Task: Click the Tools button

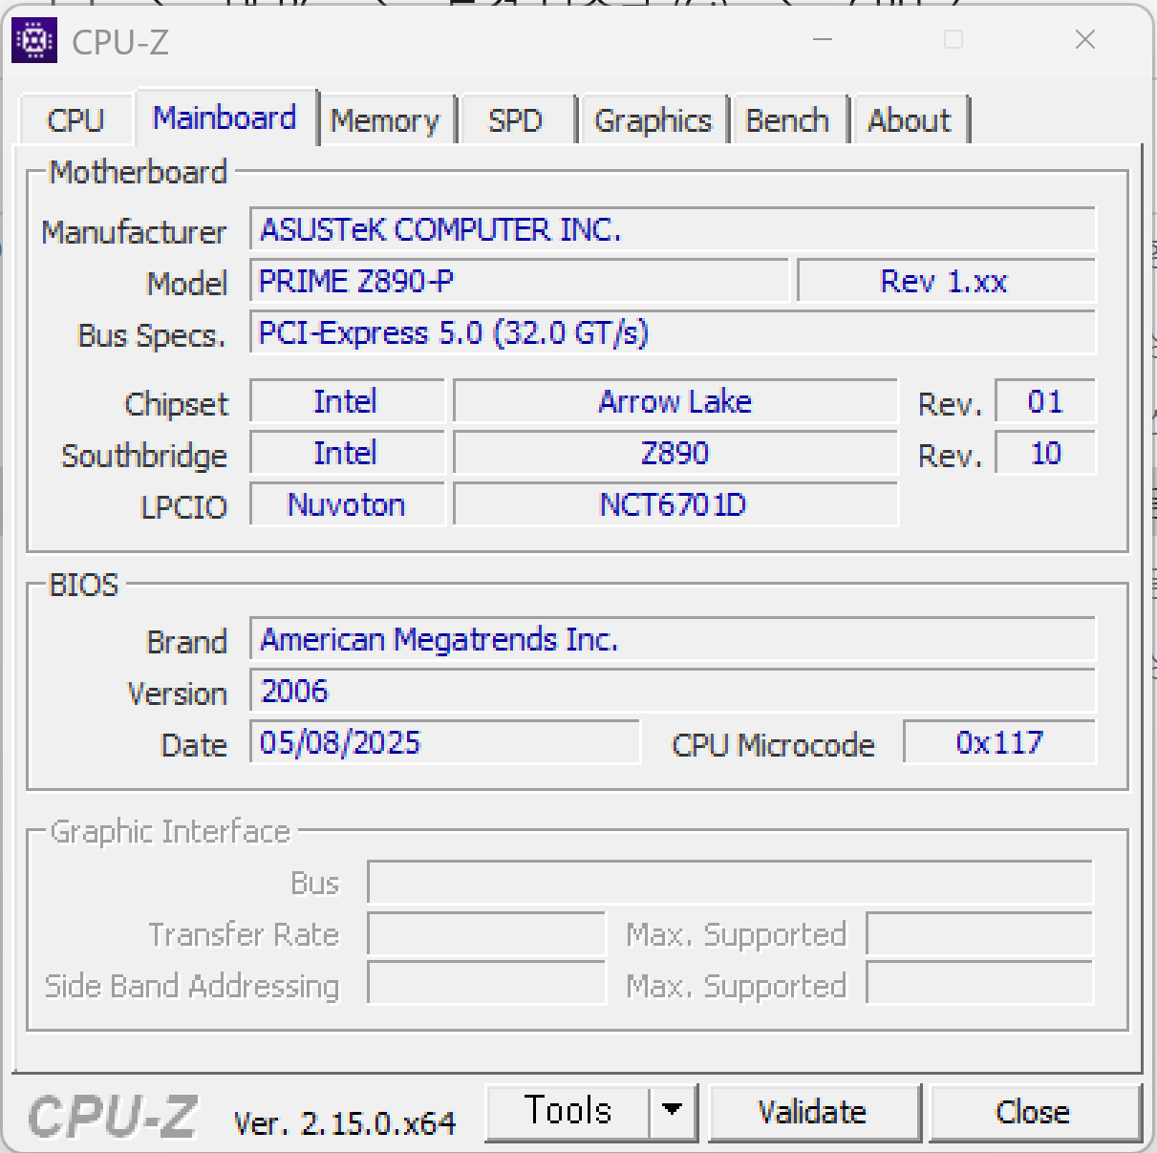Action: coord(568,1112)
